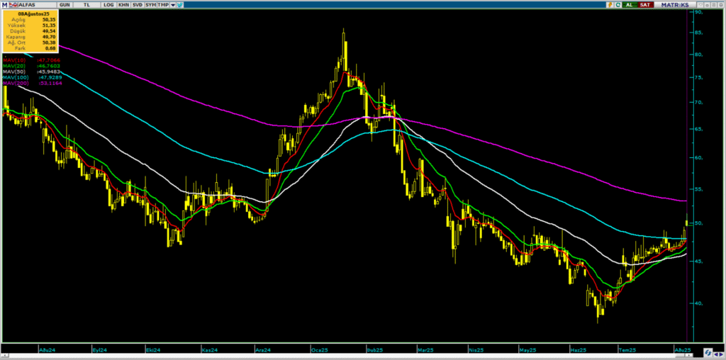
Task: Click the ALFAS symbol input field
Action: [37, 5]
